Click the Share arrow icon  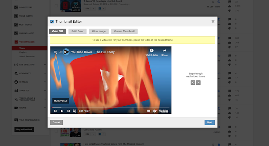(x=165, y=51)
